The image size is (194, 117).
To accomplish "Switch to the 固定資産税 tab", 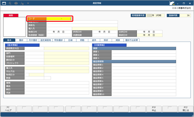I will (46, 40).
